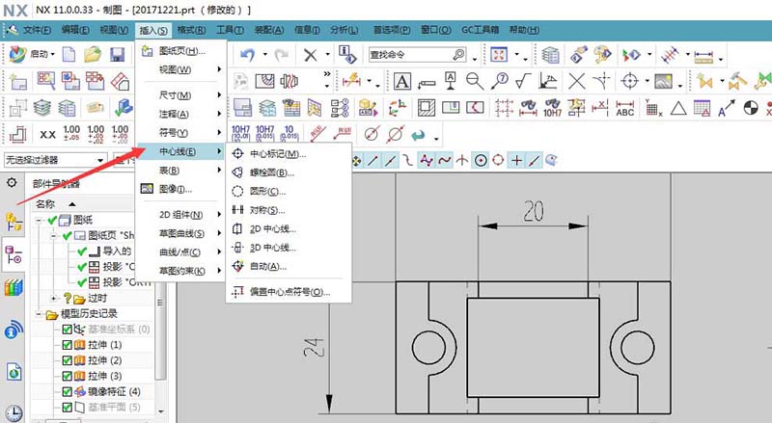Open the 格式(R) menu
Screen dimensions: 772x423
pyautogui.click(x=191, y=30)
